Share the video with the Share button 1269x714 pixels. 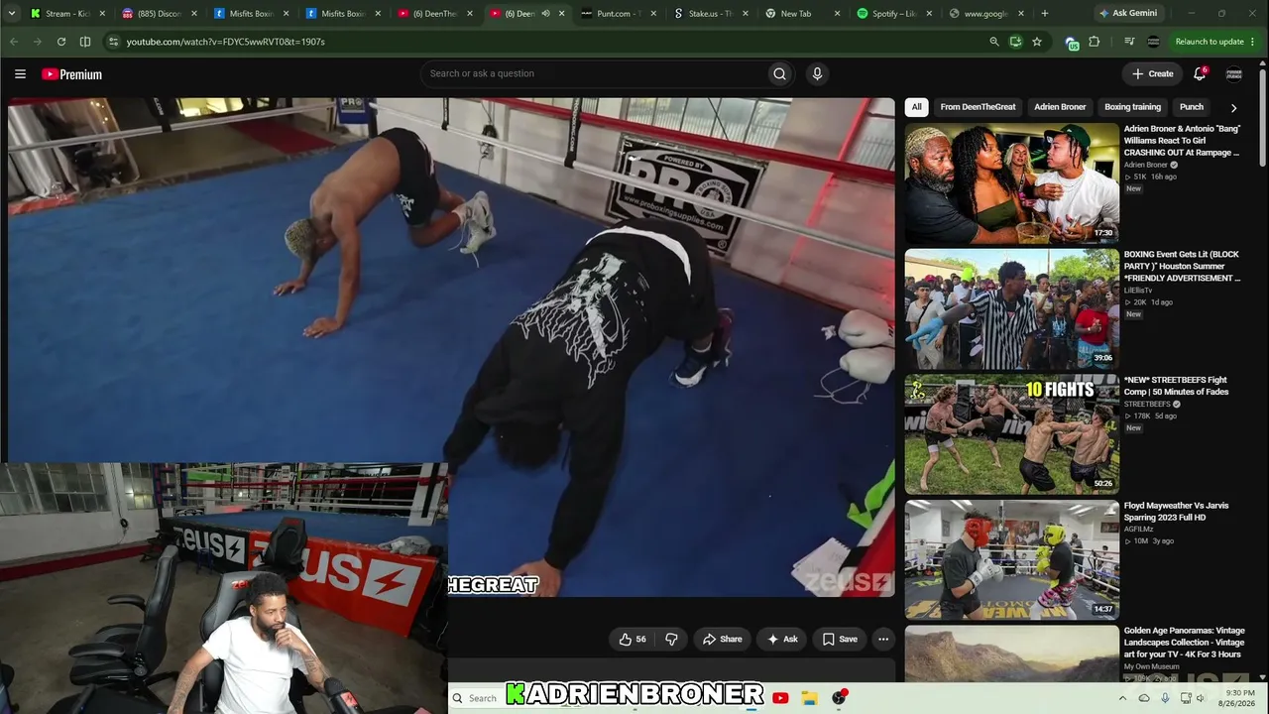coord(723,640)
